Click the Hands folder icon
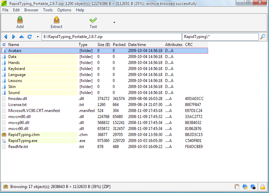Viewport: 269px width, 193px height. point(4,63)
